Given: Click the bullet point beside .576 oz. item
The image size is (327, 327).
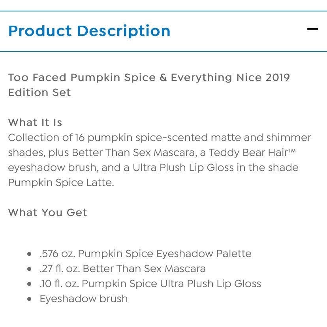Looking at the screenshot, I should (29, 254).
